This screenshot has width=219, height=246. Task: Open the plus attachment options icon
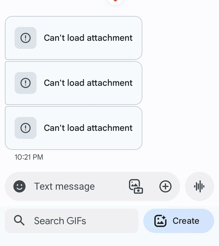[165, 186]
